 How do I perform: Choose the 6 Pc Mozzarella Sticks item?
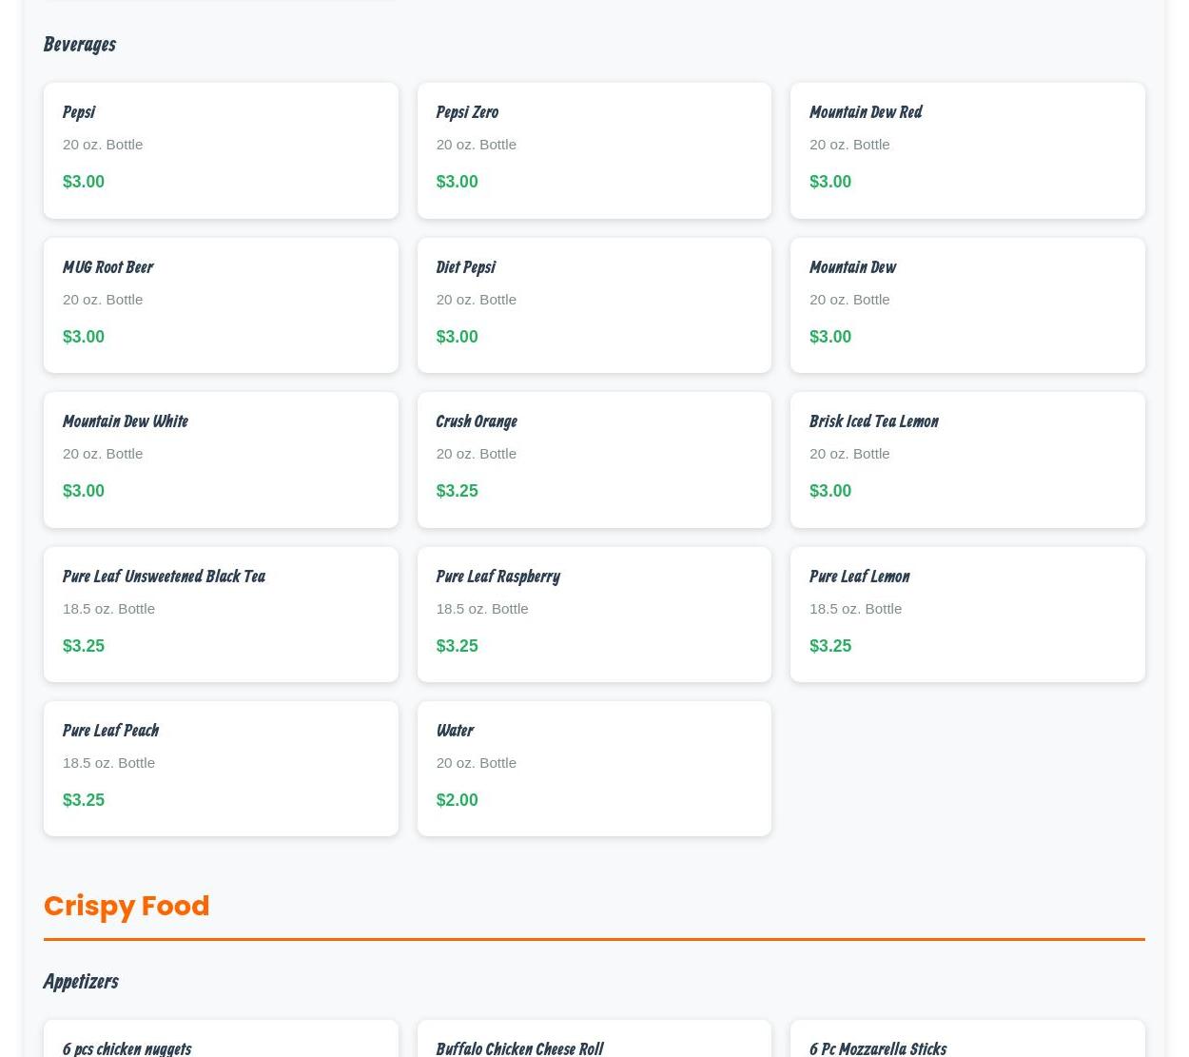click(967, 1039)
